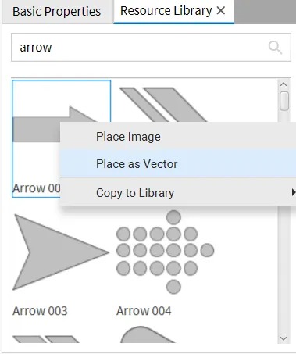Image resolution: width=296 pixels, height=354 pixels.
Task: Click the scrollbar up arrow
Action: click(284, 84)
